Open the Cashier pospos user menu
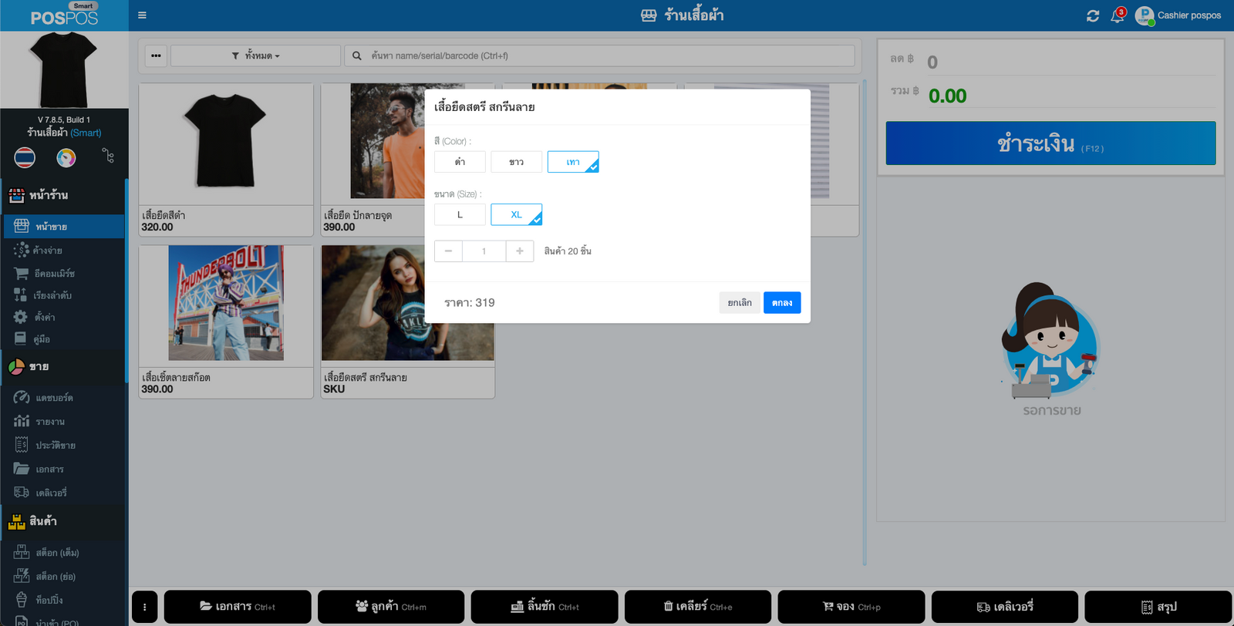The width and height of the screenshot is (1234, 626). (x=1179, y=15)
